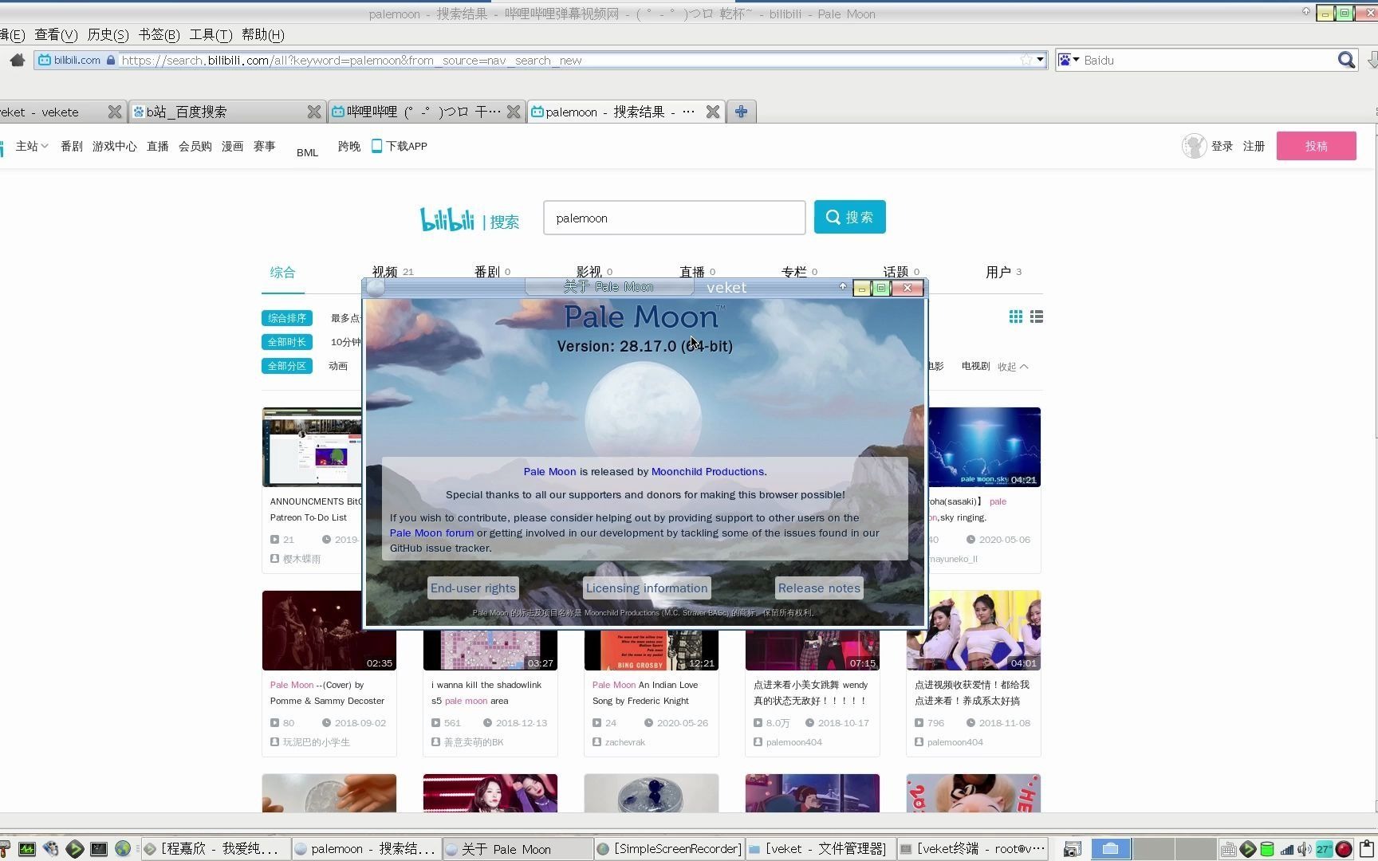Open the 书签(B) menu
Viewport: 1378px width, 861px height.
pos(159,34)
